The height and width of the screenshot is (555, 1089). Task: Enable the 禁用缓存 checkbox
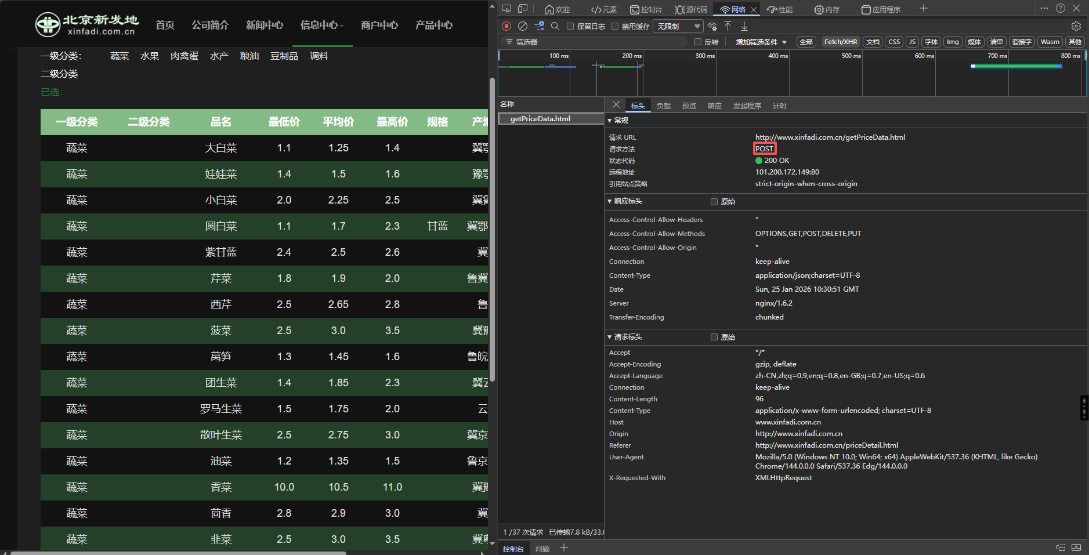[615, 26]
